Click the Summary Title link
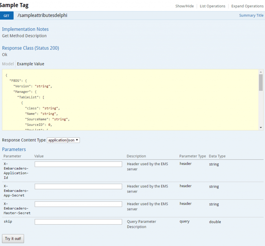The width and height of the screenshot is (265, 246). click(251, 15)
